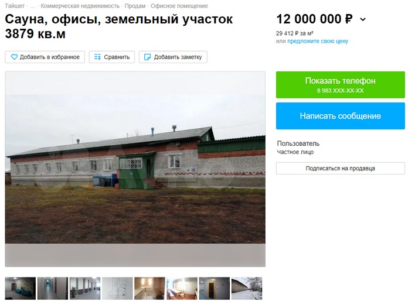Screen dimensions: 408x301
Task: Select the snowy exterior thumbnail
Action: 247,288
